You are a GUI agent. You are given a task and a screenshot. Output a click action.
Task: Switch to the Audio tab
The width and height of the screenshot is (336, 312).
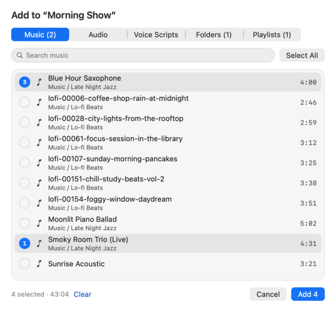pyautogui.click(x=98, y=35)
